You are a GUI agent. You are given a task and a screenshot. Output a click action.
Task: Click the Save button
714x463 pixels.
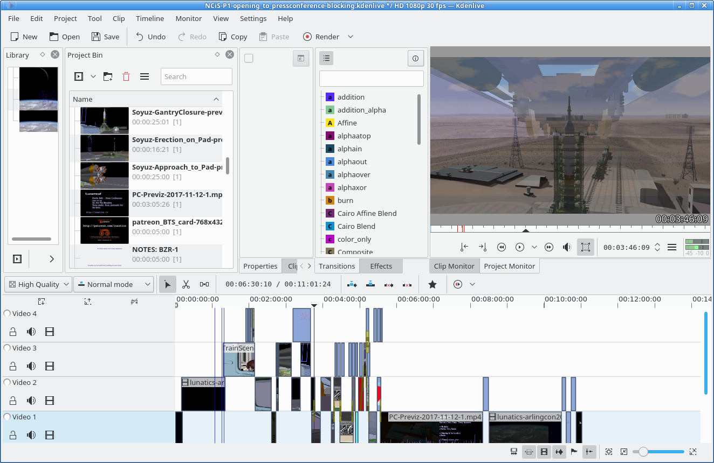105,37
